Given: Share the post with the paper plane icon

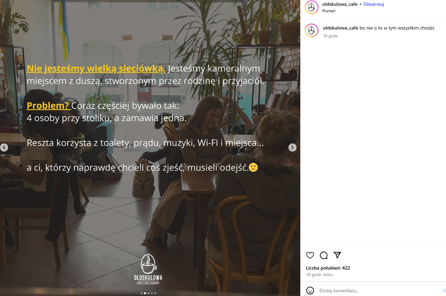Looking at the screenshot, I should point(337,255).
